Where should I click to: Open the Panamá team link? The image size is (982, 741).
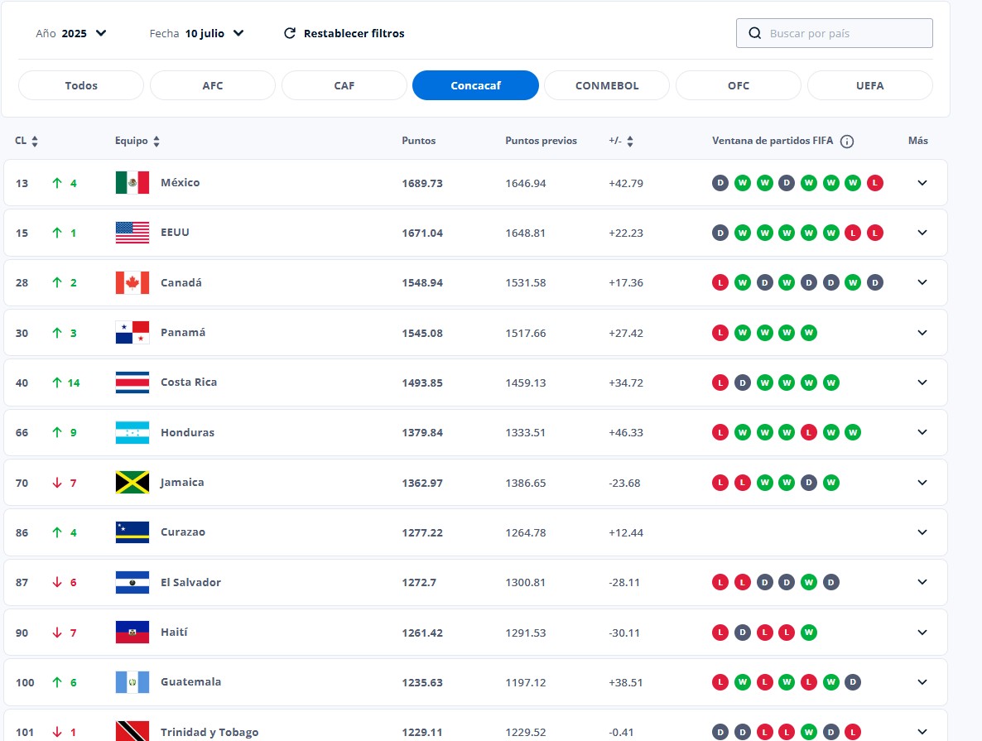183,333
